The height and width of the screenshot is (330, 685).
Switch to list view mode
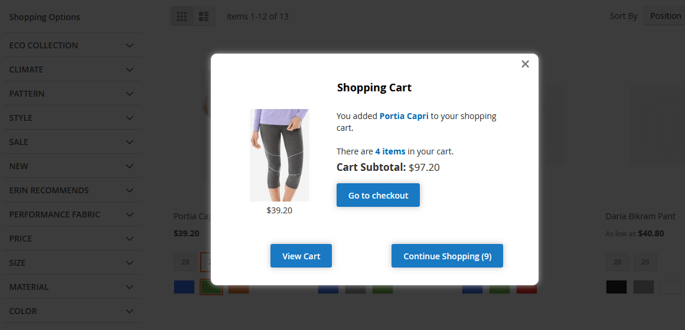coord(204,16)
